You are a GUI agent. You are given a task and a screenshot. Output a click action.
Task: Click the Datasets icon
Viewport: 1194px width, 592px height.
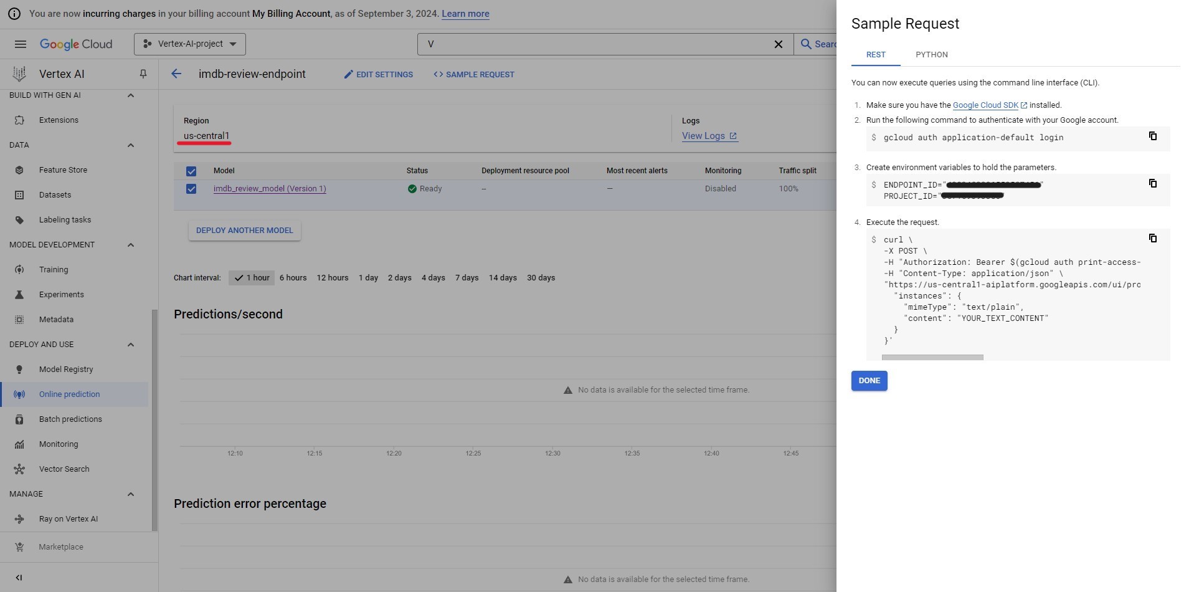19,195
